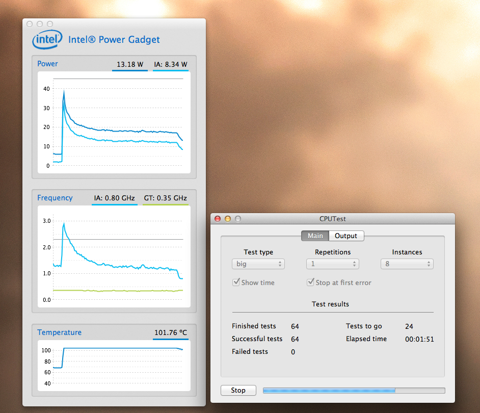Screen dimensions: 480x413
Task: Click the IA: 0.80 GHz frequency reading
Action: click(x=115, y=198)
